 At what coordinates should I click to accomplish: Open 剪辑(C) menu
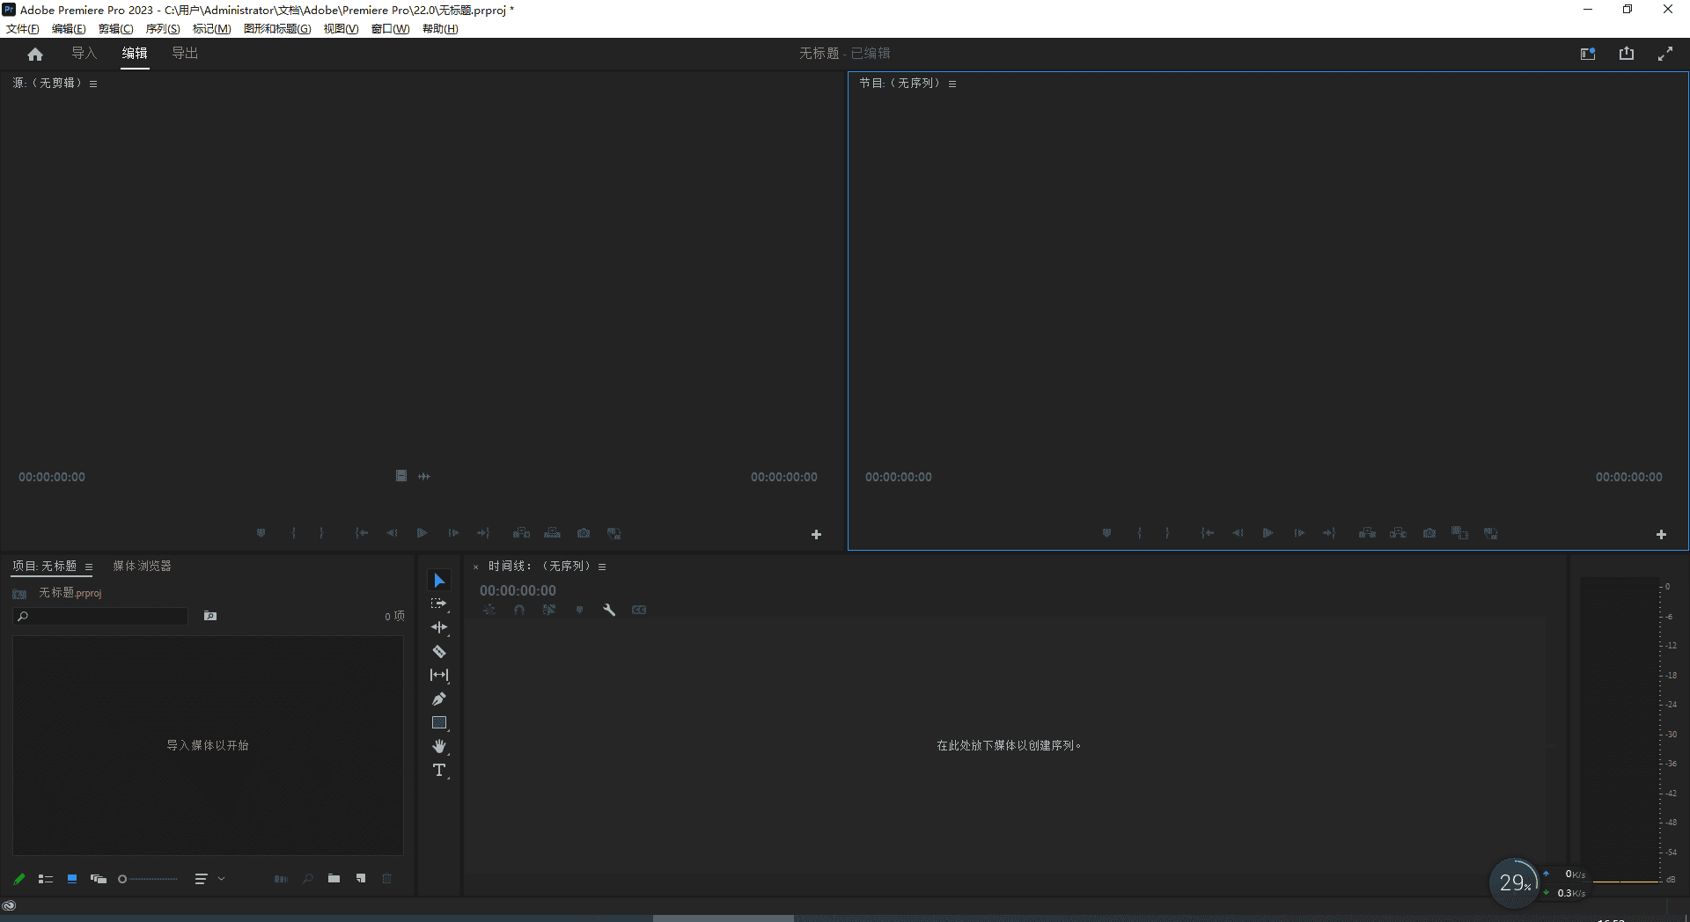(x=116, y=29)
